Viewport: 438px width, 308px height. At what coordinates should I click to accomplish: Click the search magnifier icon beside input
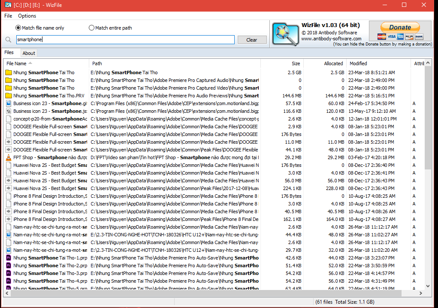point(9,40)
